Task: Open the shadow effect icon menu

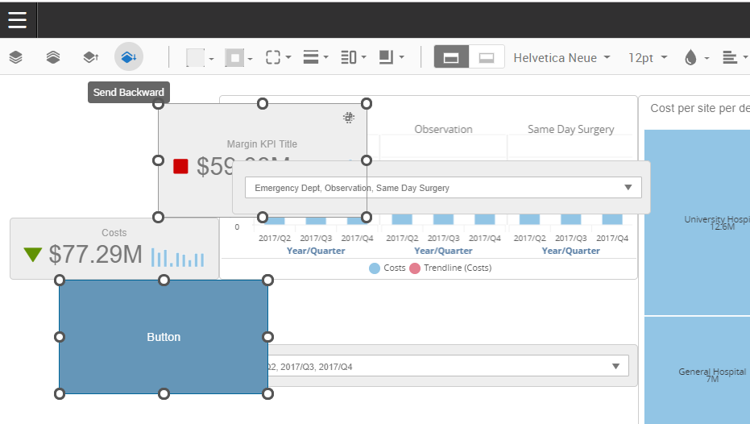Action: (390, 57)
